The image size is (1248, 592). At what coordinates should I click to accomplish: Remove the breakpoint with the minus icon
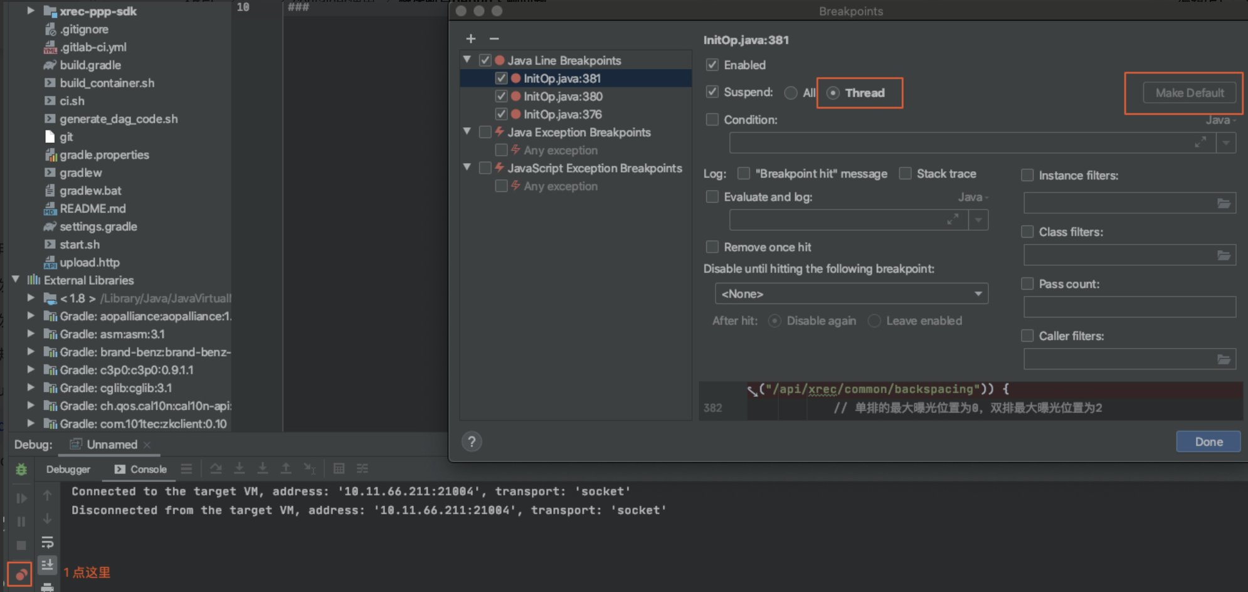click(494, 39)
